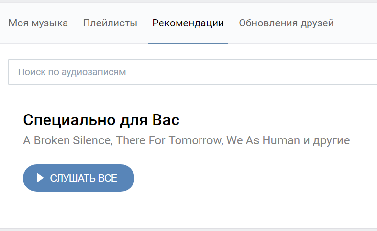Click the We As Human artist name
The width and height of the screenshot is (377, 231).
pyautogui.click(x=263, y=140)
